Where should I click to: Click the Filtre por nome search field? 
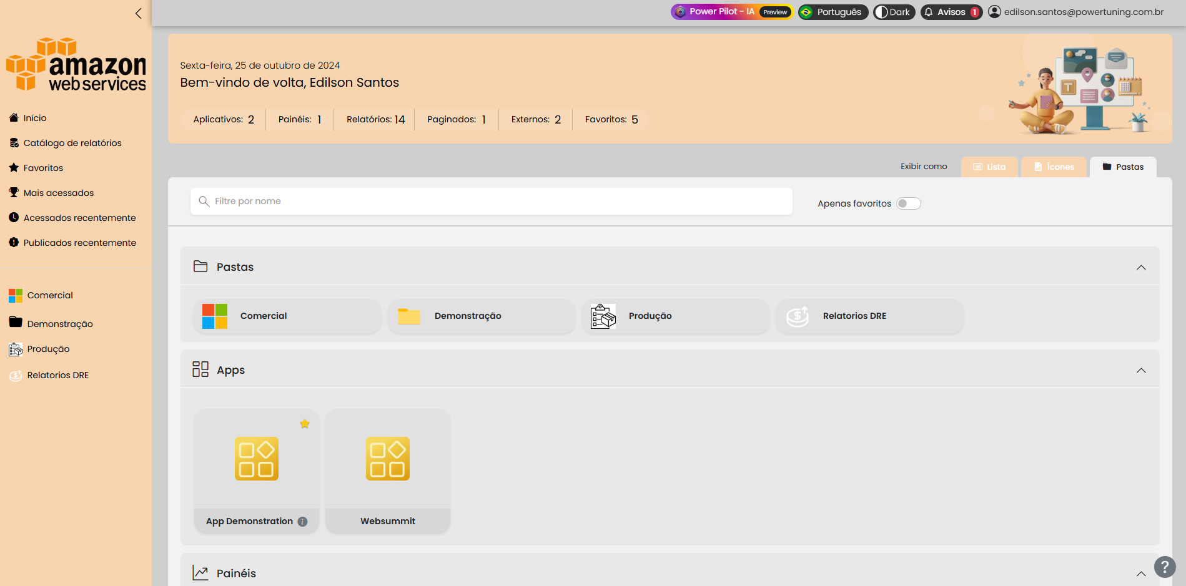pos(491,201)
